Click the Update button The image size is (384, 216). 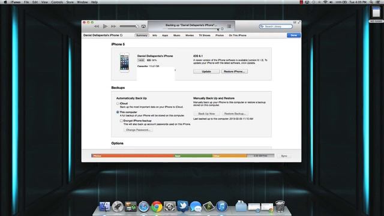tap(206, 71)
